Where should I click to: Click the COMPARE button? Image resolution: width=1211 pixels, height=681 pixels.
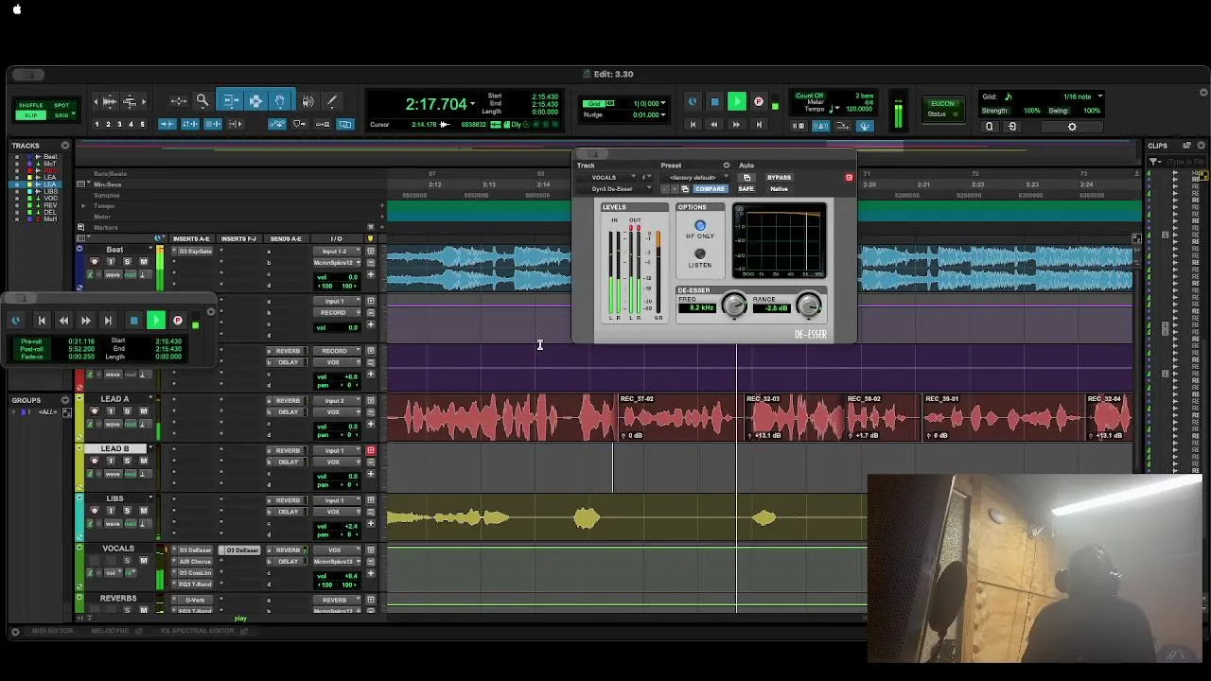click(x=709, y=189)
